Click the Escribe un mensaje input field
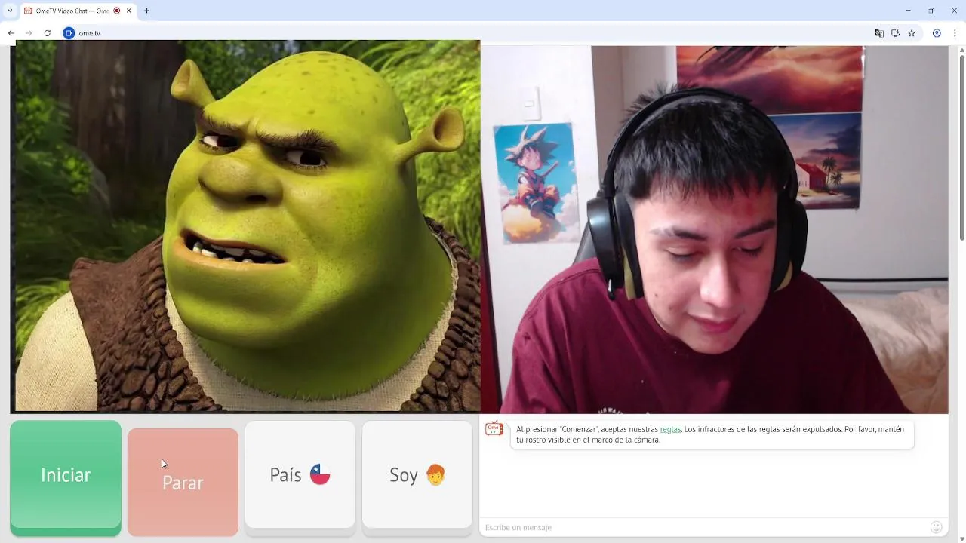966x543 pixels. pos(702,527)
